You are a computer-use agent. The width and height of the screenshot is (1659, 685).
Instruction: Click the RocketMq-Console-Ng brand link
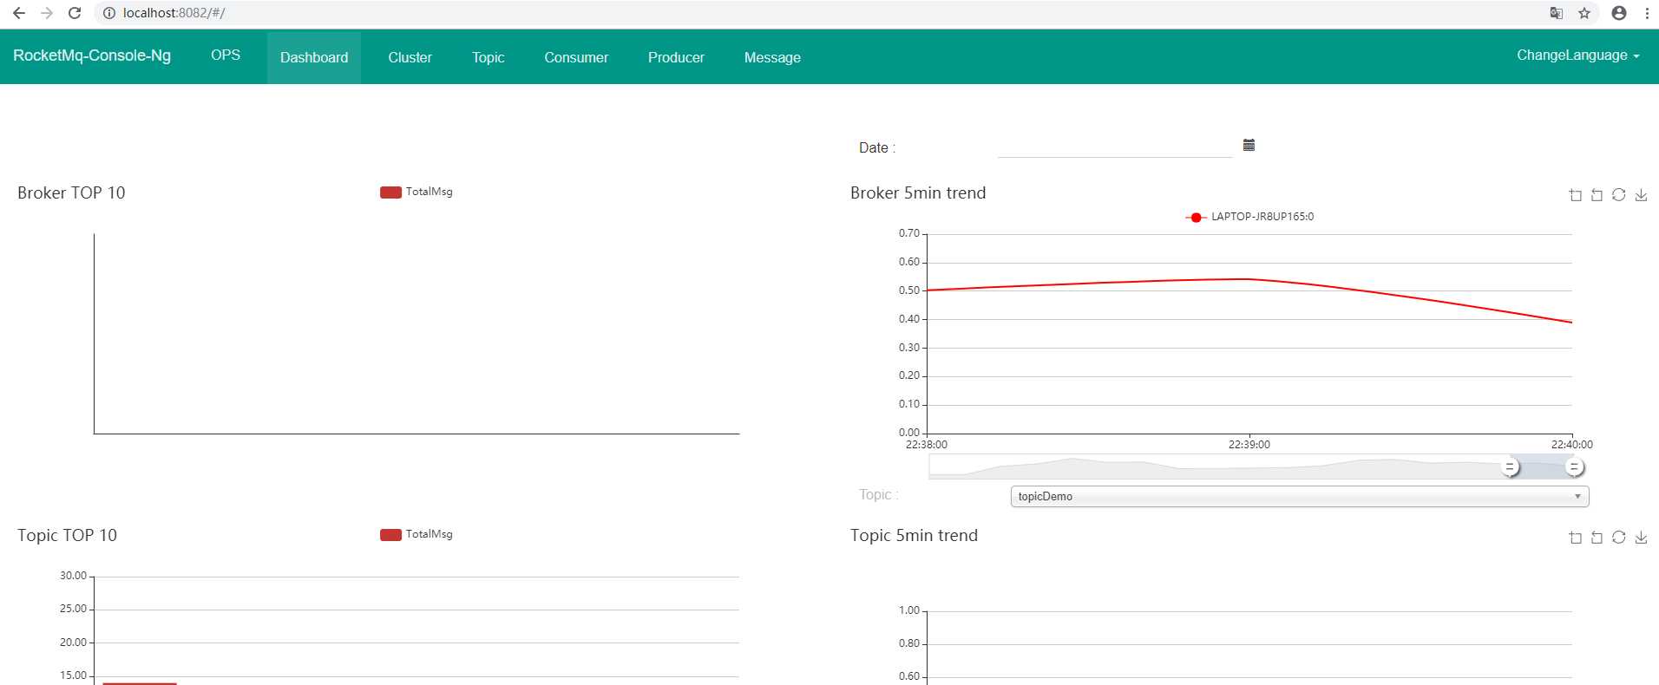tap(92, 55)
